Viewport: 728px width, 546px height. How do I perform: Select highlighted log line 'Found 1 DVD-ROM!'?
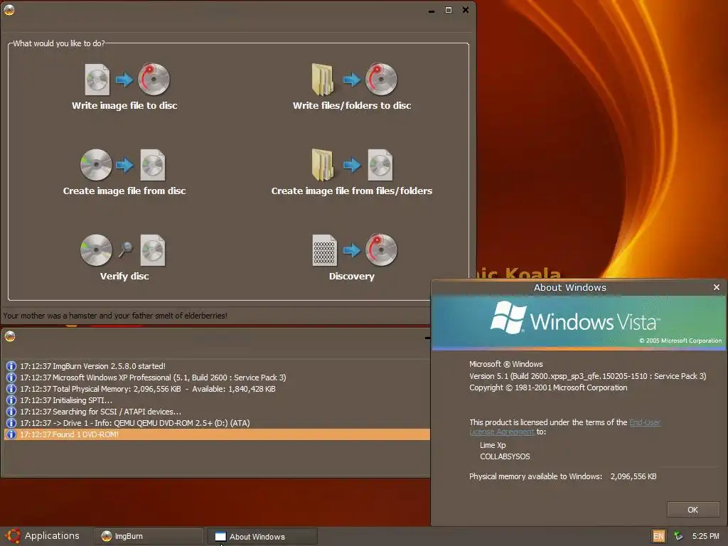[217, 434]
